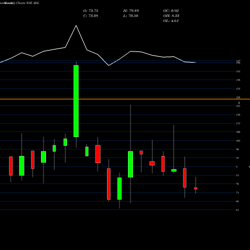250x250 pixels.
Task: Select the close value 'C: 73.08'
Action: [90, 16]
